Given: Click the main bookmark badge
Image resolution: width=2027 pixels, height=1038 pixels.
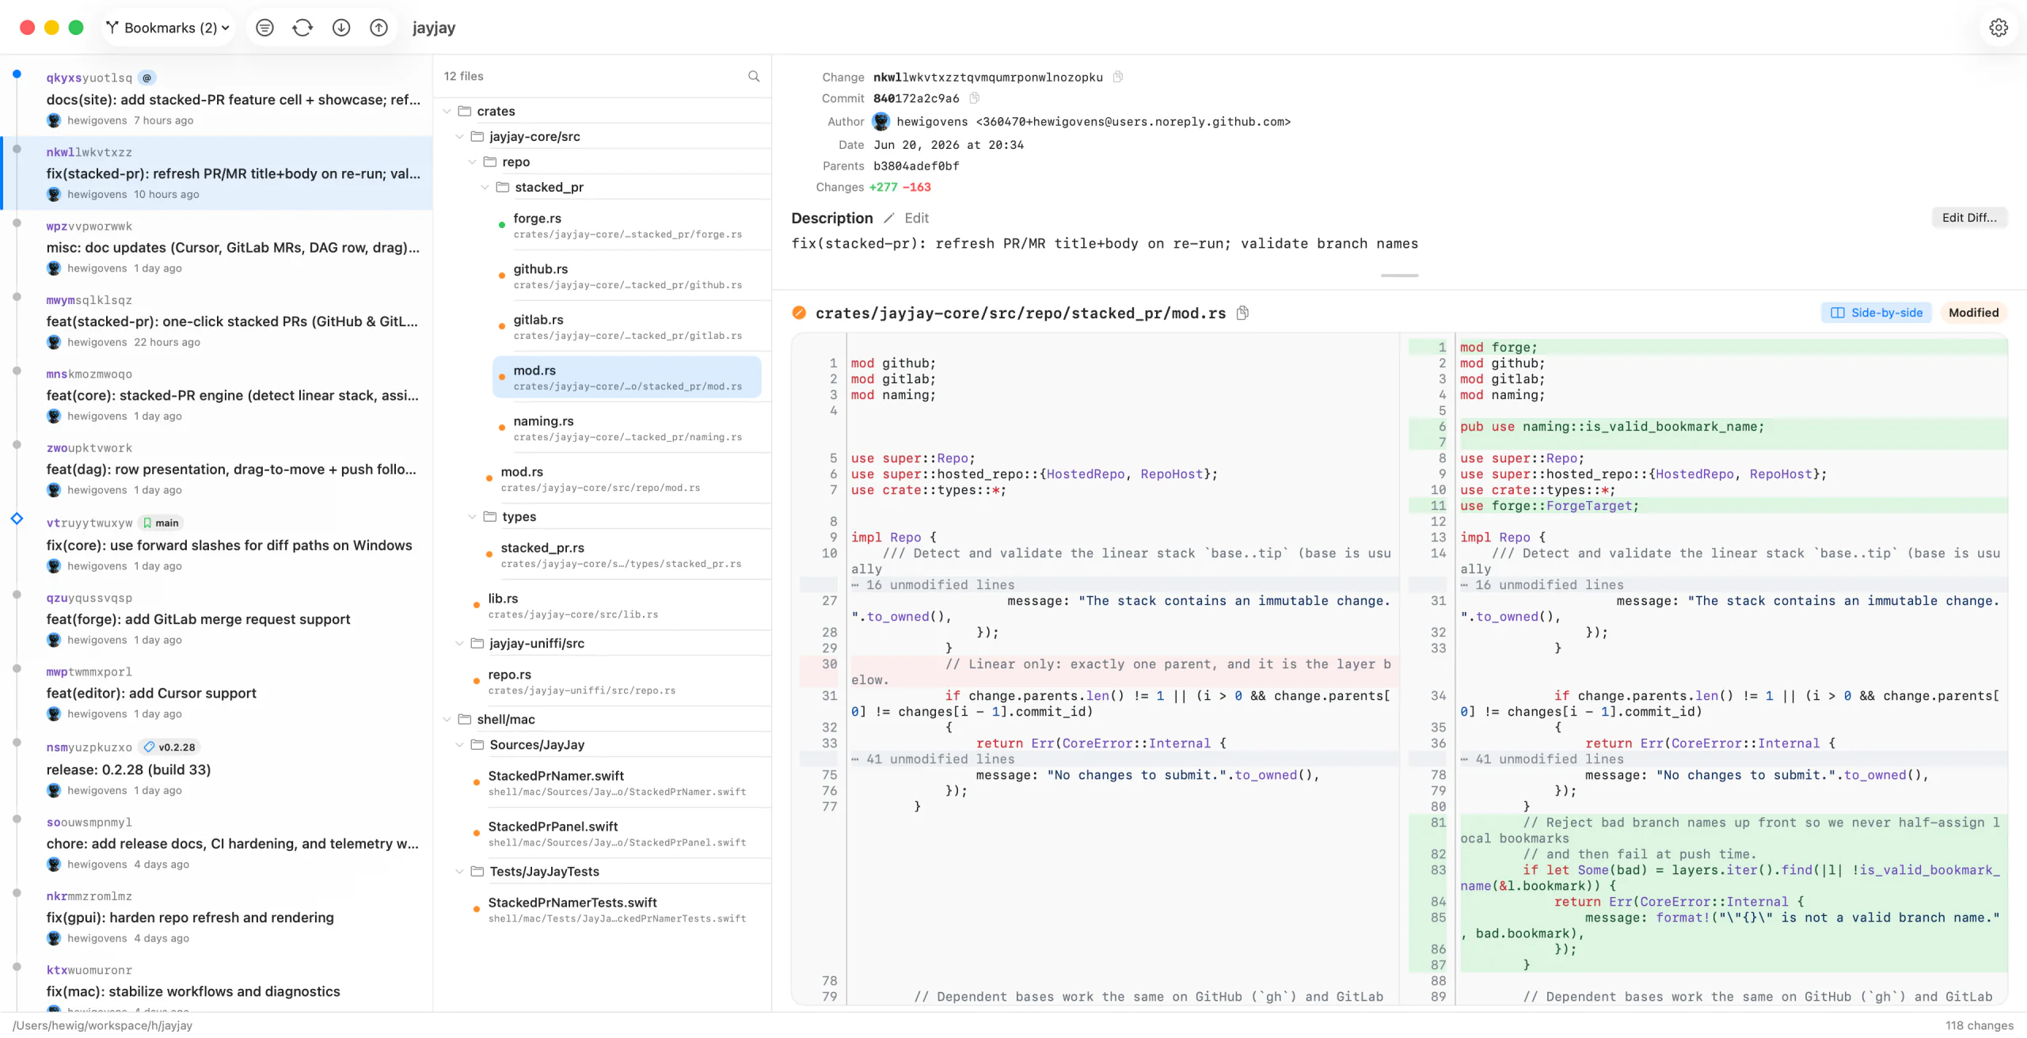Looking at the screenshot, I should (x=161, y=523).
